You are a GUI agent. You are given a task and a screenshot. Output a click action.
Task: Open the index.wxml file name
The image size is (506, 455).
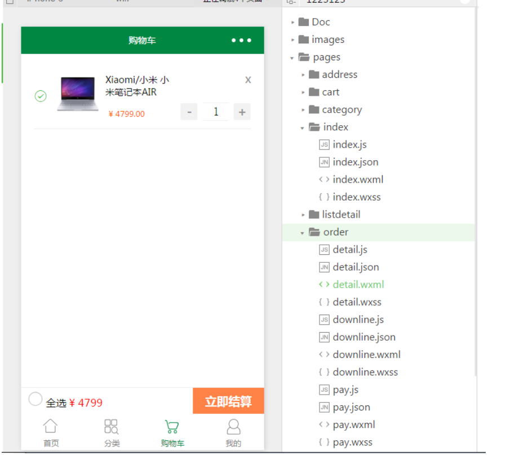[x=358, y=179]
